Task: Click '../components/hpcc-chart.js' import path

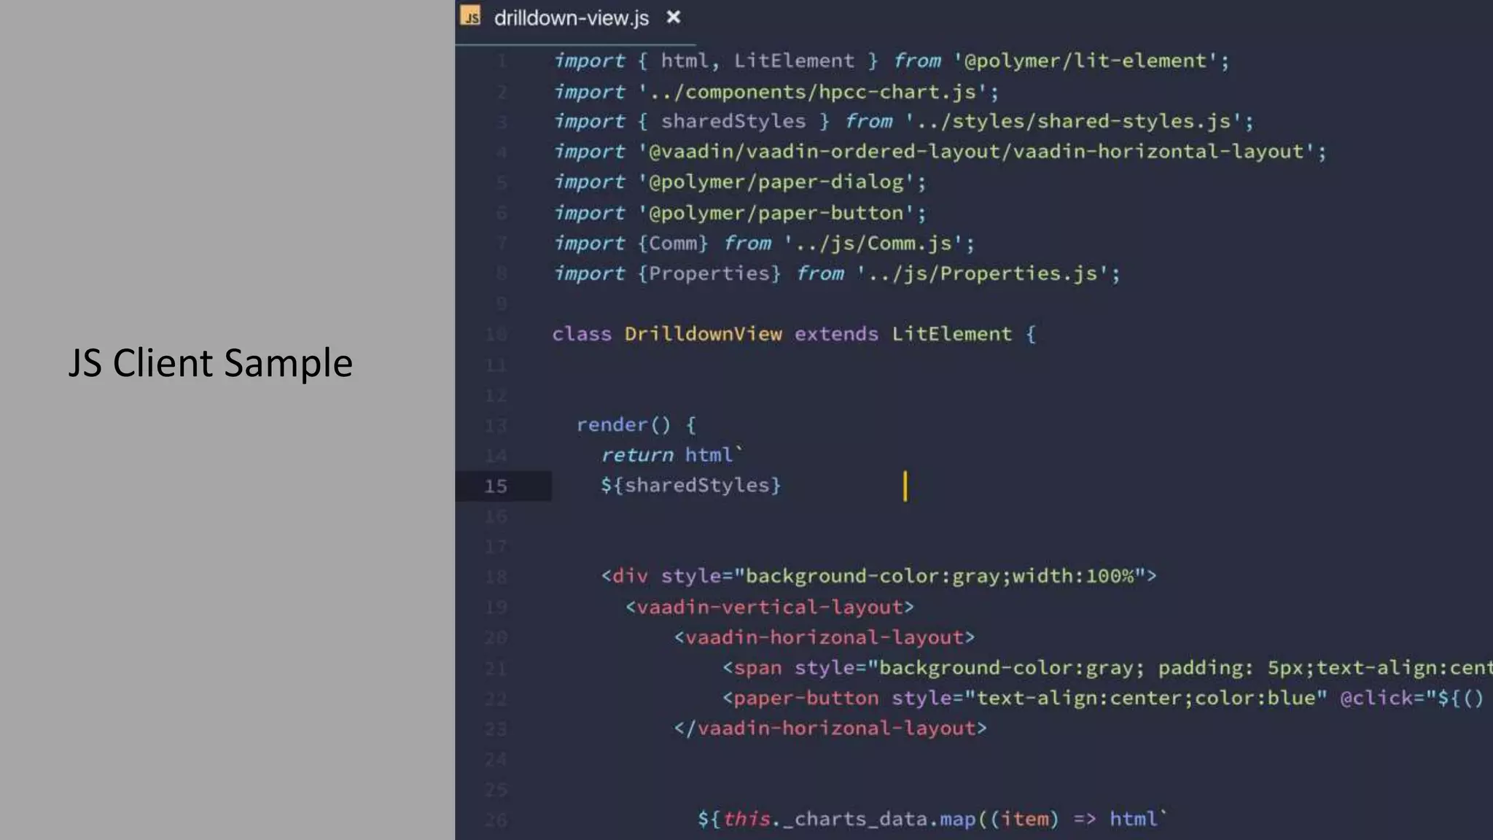Action: 812,93
